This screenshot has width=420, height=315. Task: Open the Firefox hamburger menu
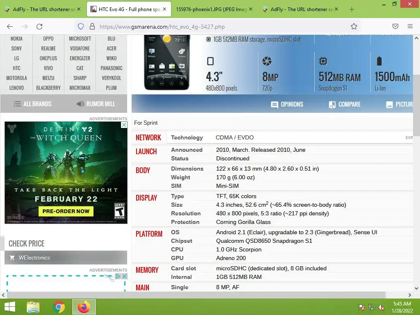[x=410, y=26]
